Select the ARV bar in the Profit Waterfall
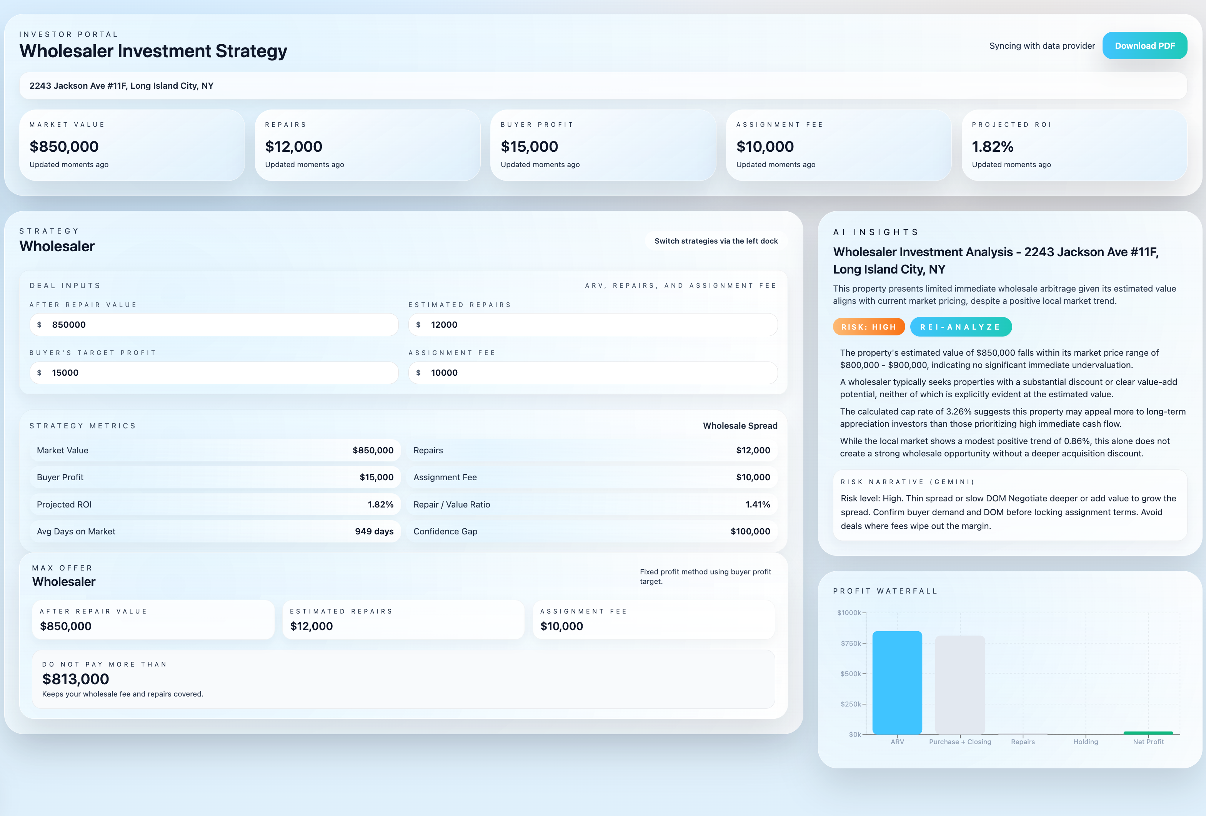Image resolution: width=1206 pixels, height=816 pixels. tap(897, 682)
